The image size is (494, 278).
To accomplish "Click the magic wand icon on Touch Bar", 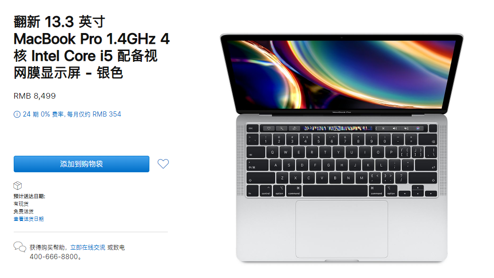I will (282, 128).
